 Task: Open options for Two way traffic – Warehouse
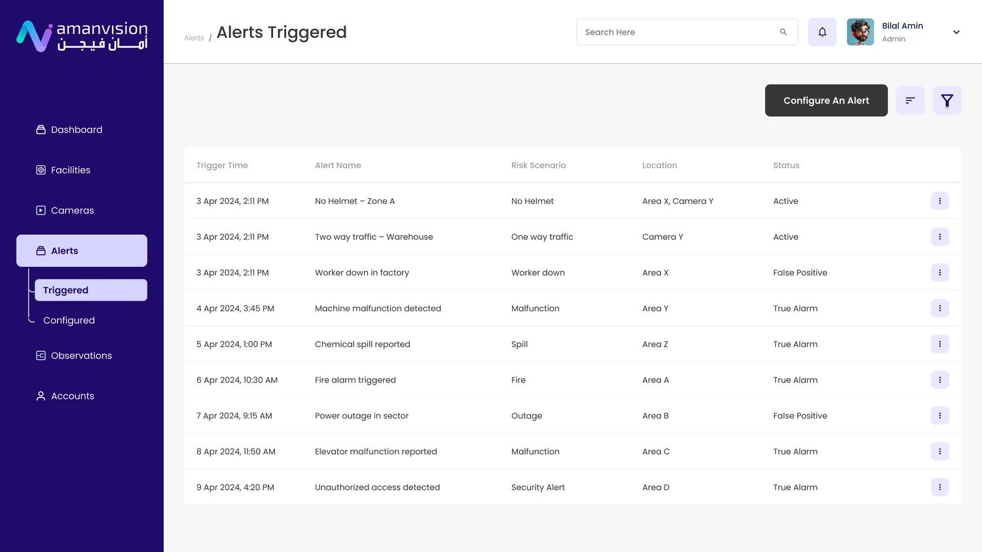tap(940, 237)
